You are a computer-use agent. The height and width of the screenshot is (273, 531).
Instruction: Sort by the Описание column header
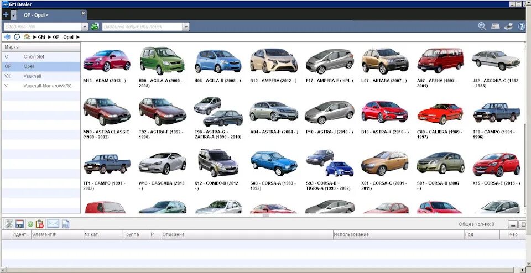point(247,234)
